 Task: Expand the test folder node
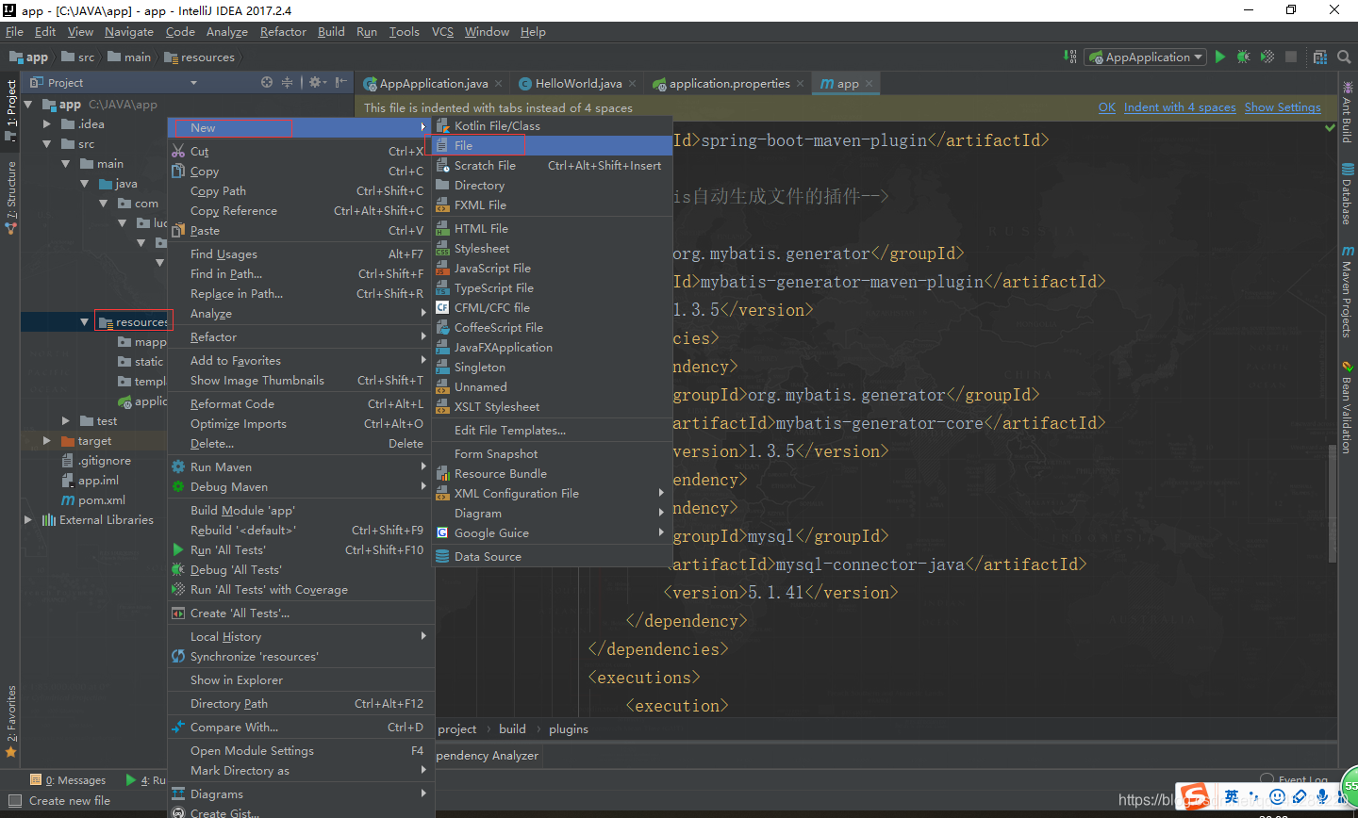(65, 421)
